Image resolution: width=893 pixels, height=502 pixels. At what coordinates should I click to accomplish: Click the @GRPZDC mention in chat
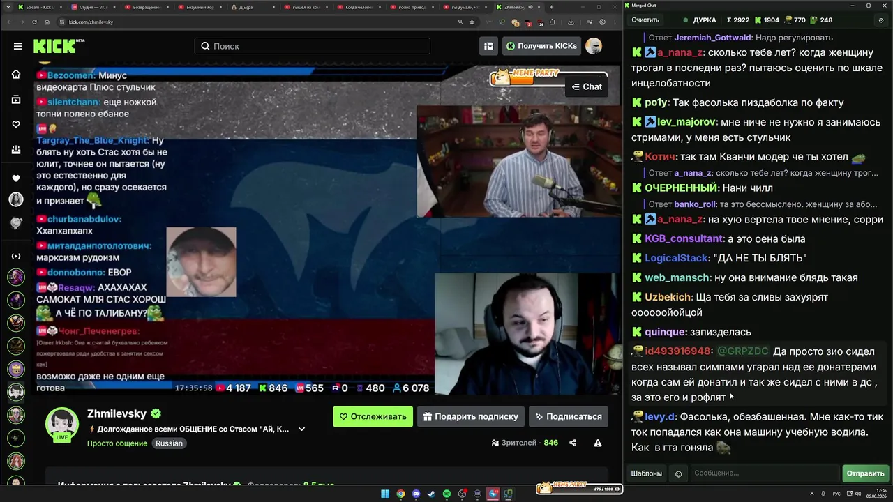click(x=743, y=351)
